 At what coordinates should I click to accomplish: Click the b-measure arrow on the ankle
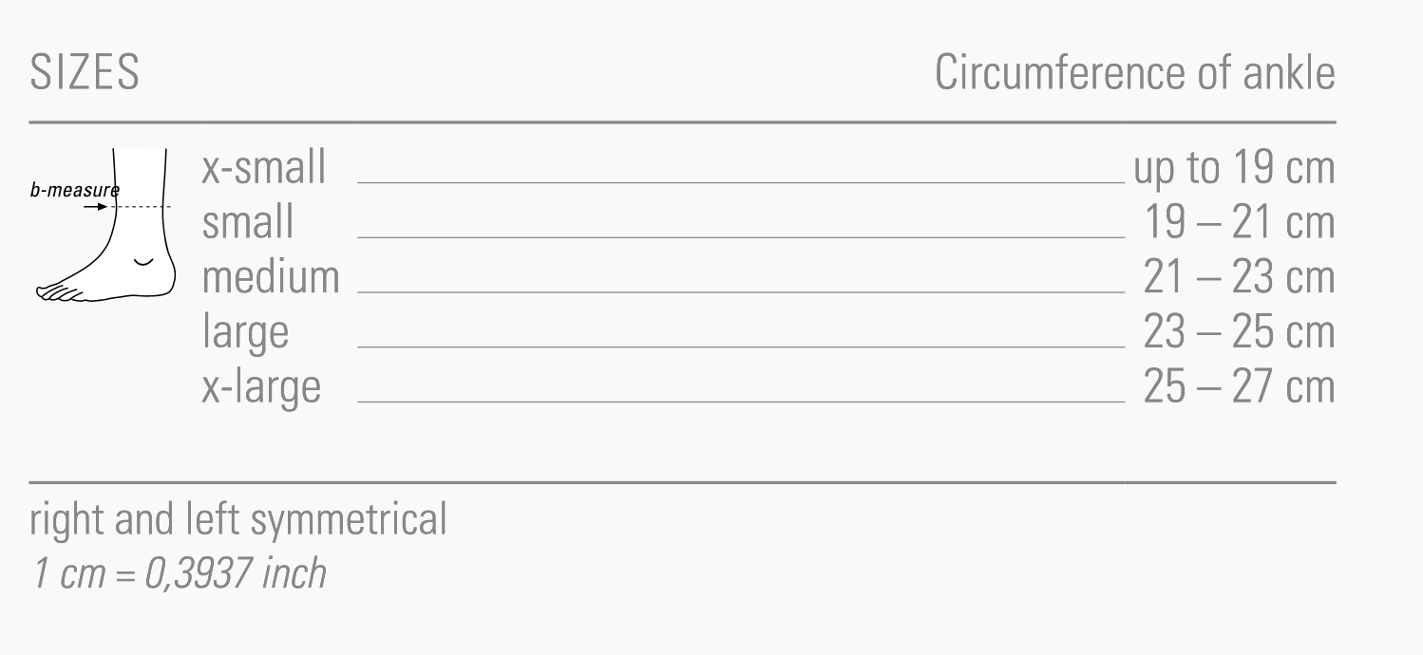(x=94, y=206)
